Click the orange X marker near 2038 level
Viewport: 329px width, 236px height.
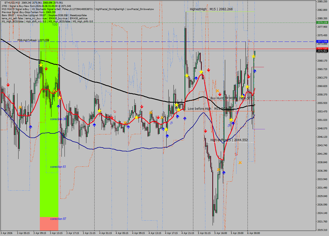coord(240,163)
